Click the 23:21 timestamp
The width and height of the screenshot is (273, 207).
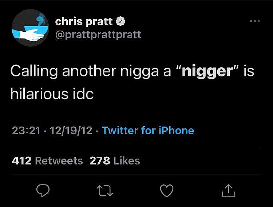coord(26,131)
